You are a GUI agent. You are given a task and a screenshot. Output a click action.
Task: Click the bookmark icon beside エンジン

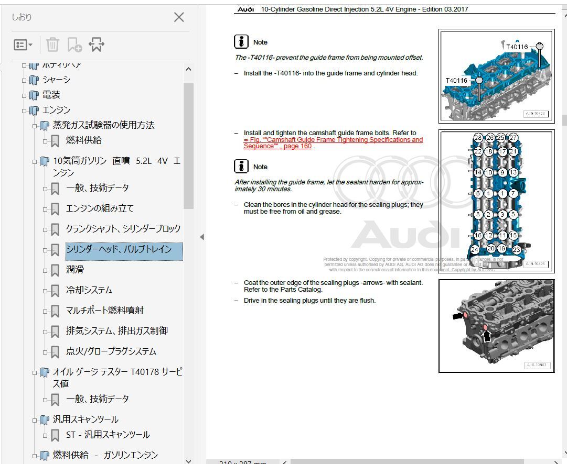point(34,110)
